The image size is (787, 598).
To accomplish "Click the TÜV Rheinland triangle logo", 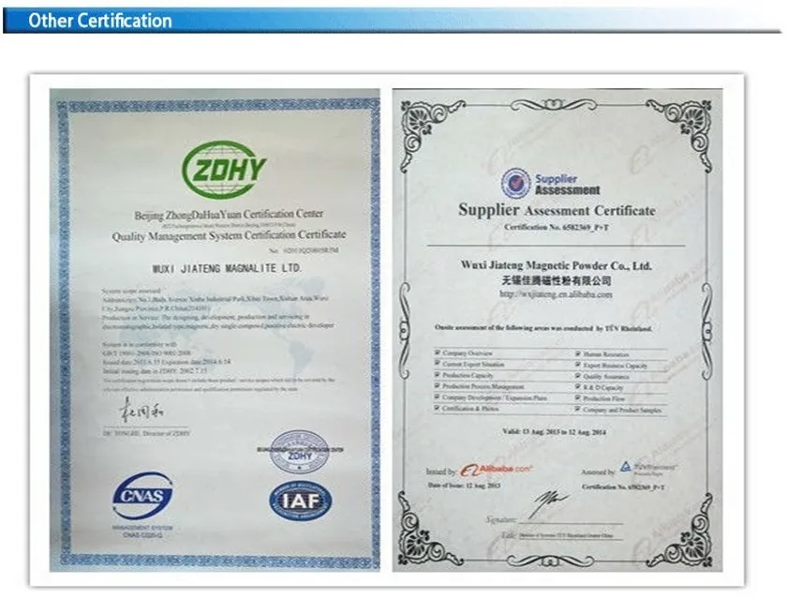I will [626, 466].
